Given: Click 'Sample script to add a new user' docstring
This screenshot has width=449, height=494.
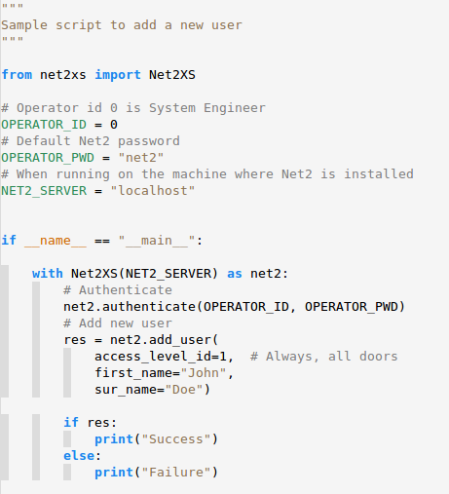Looking at the screenshot, I should coord(122,25).
